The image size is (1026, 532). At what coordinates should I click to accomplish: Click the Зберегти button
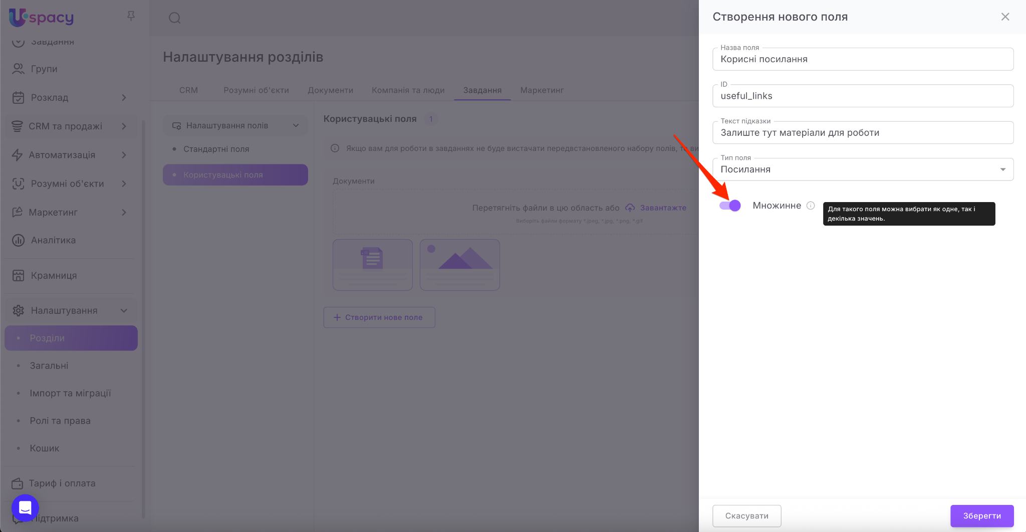pyautogui.click(x=981, y=516)
